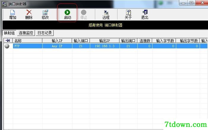Switch to the 连接监控 tab
The image size is (208, 130).
[x=26, y=33]
